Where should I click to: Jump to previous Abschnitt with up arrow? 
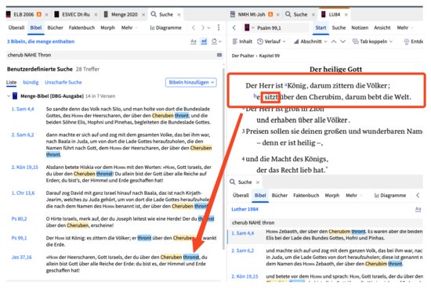pyautogui.click(x=334, y=41)
